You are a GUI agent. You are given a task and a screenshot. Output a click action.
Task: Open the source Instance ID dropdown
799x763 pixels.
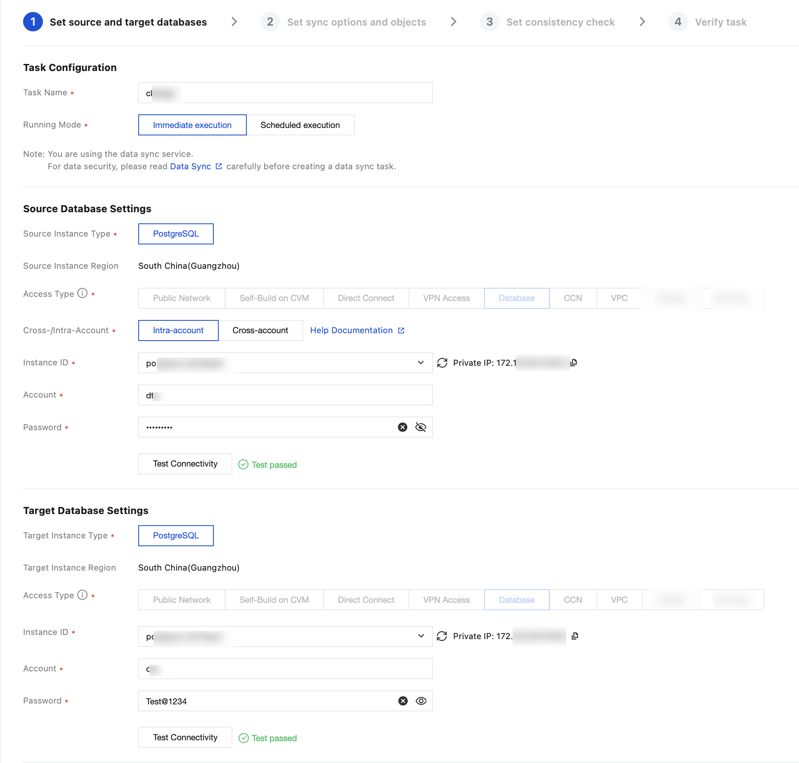pos(421,363)
